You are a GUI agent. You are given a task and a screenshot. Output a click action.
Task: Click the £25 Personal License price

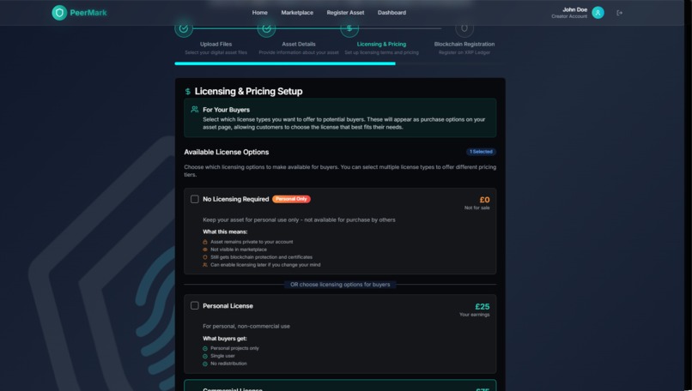(x=482, y=306)
